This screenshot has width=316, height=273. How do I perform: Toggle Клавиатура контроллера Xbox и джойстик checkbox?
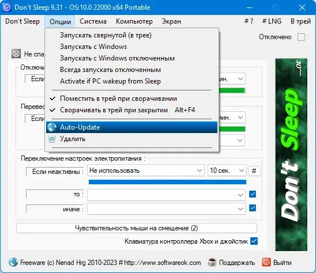coord(254,241)
